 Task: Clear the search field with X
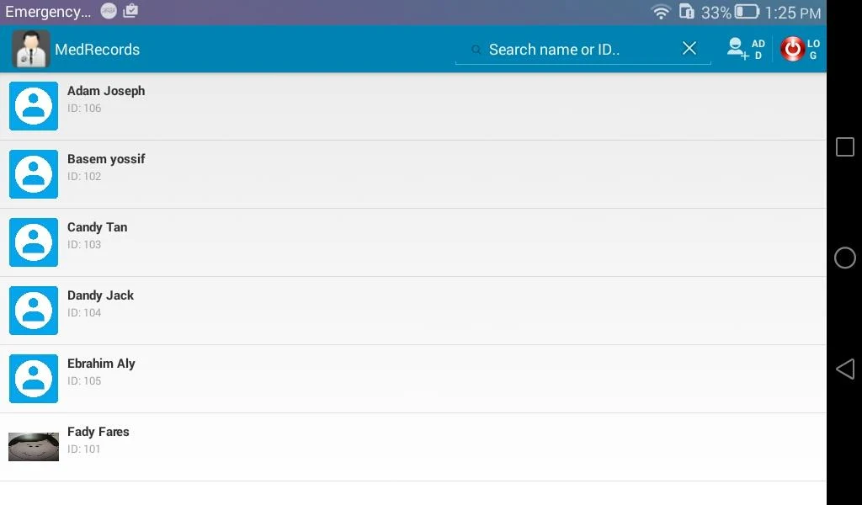coord(689,49)
